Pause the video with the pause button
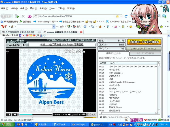 coord(9,115)
